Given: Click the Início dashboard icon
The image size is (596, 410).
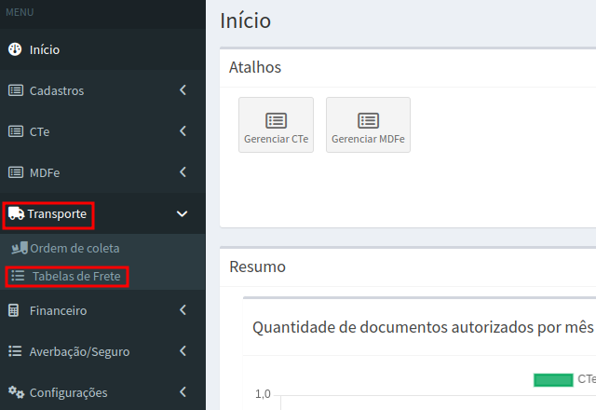Looking at the screenshot, I should point(15,49).
